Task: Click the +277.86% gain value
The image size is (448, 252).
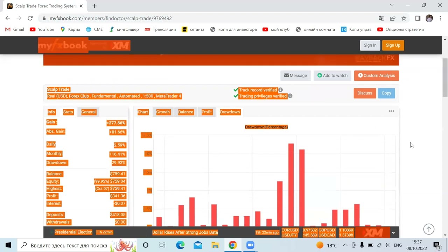Action: (x=116, y=123)
